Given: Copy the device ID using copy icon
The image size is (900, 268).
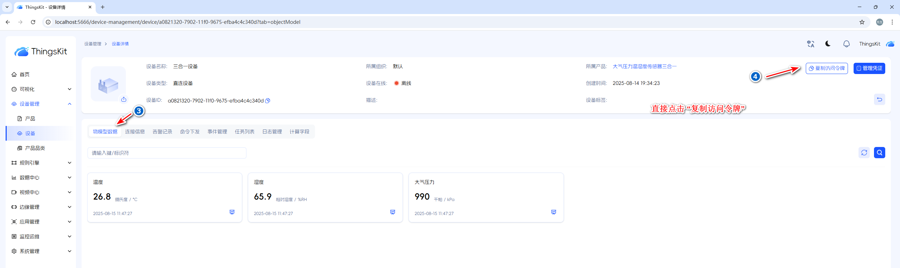Looking at the screenshot, I should tap(268, 101).
